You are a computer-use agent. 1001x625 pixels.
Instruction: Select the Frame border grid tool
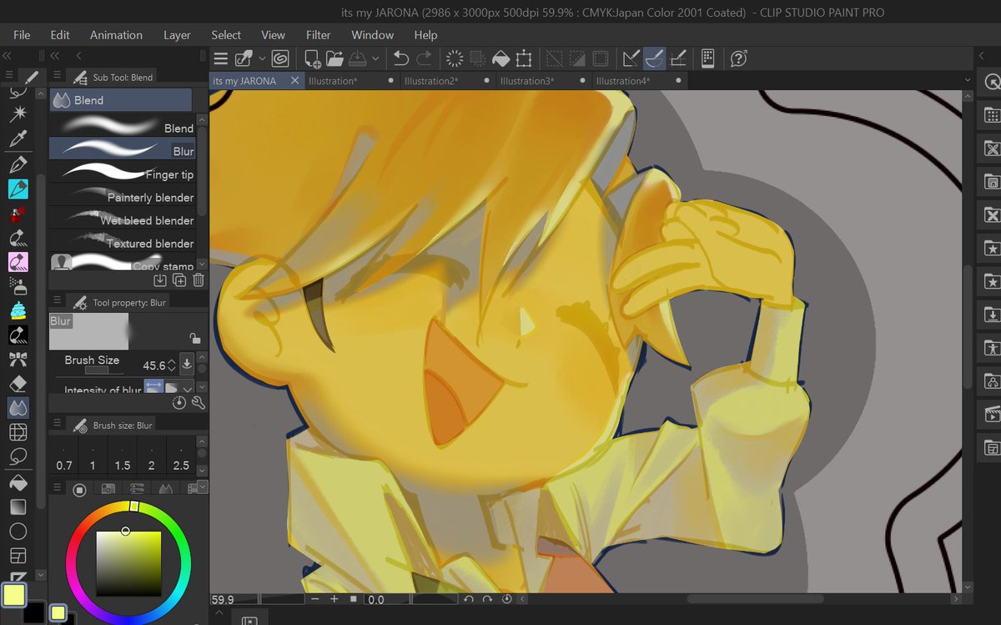point(18,431)
